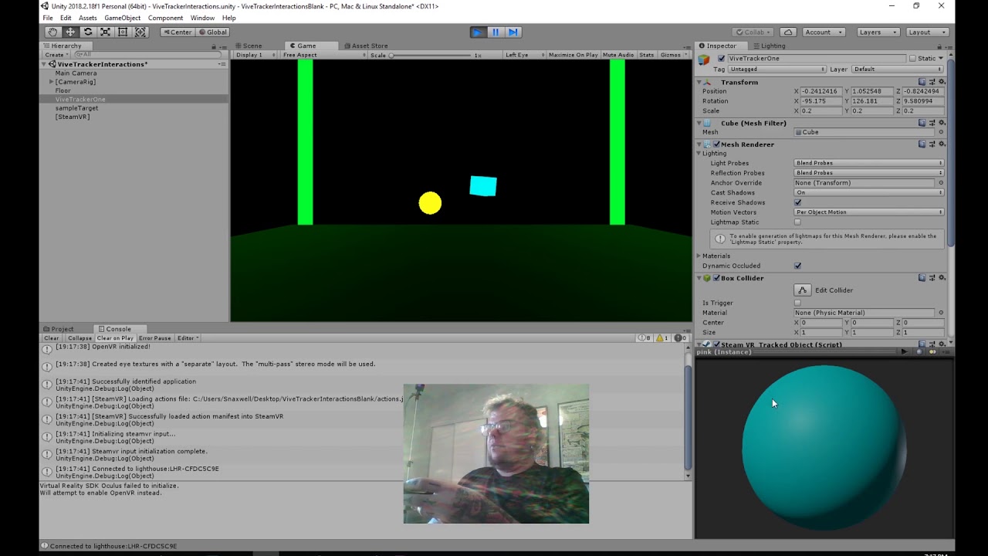Open Box Collider gear menu

(941, 278)
